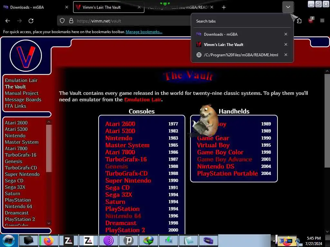Viewport: 330px width, 247px height.
Task: Open Virtual Boy in Handhelds table
Action: point(213,145)
